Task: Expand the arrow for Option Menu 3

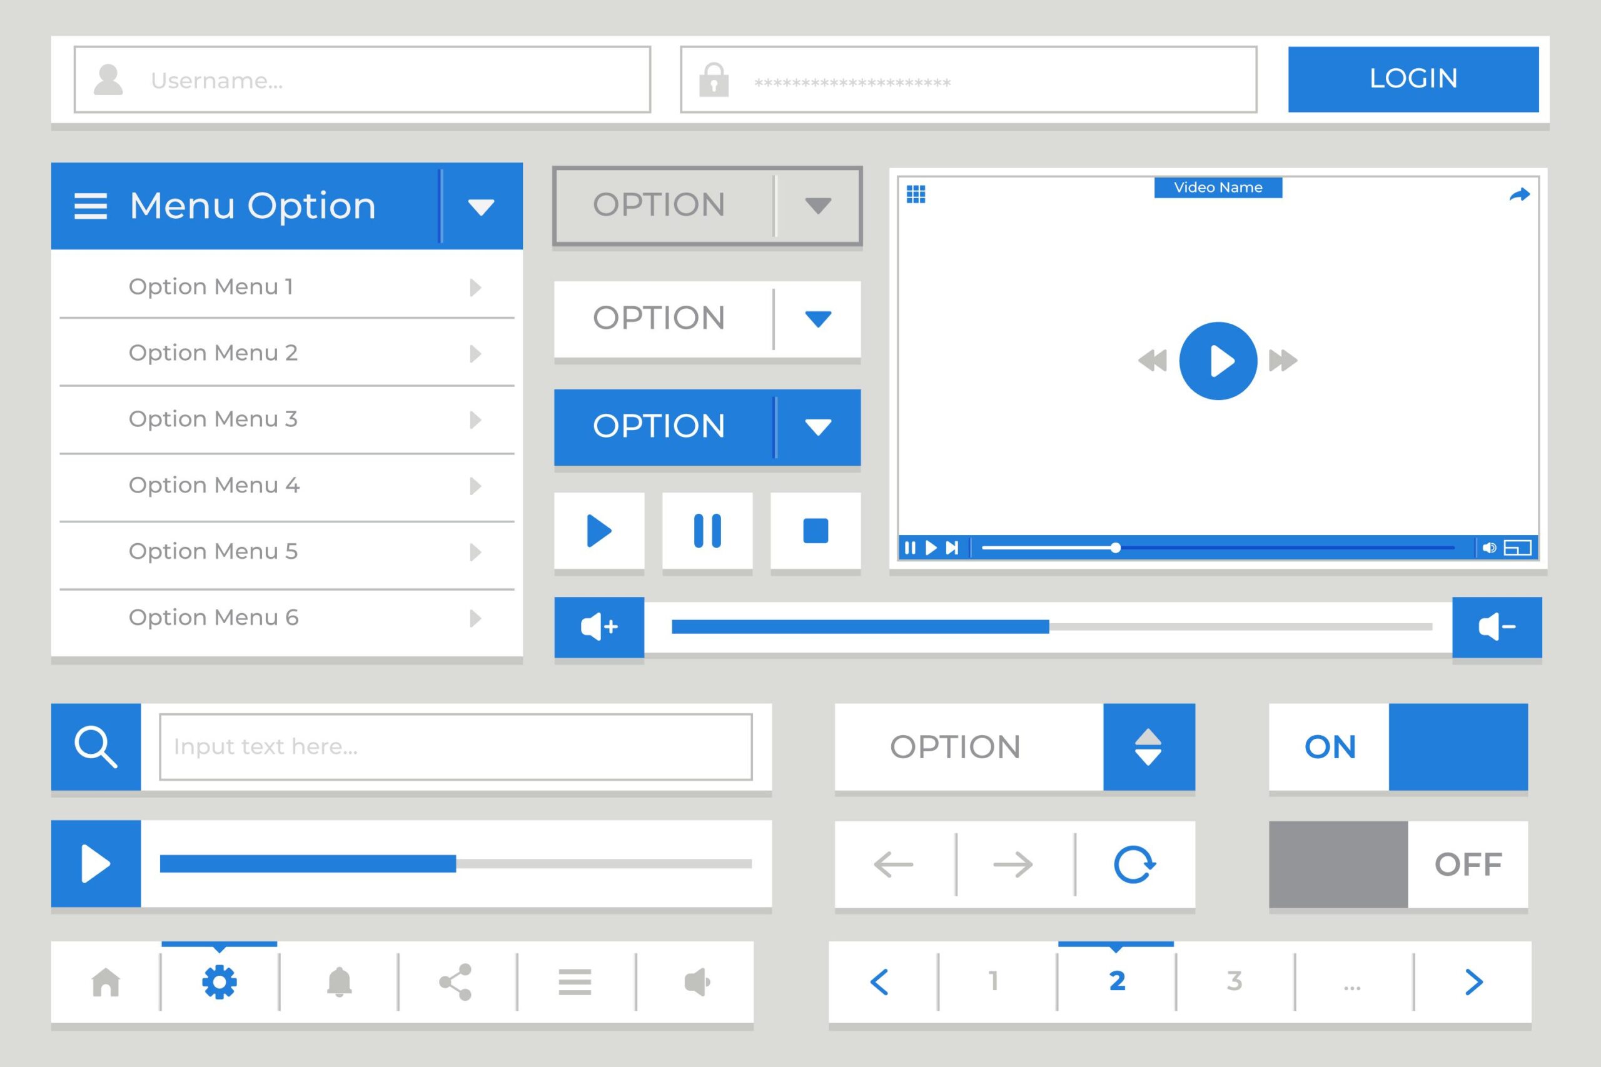Action: 475,420
